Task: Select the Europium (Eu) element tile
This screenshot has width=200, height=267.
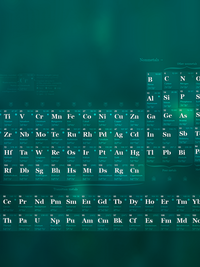Action: click(89, 203)
